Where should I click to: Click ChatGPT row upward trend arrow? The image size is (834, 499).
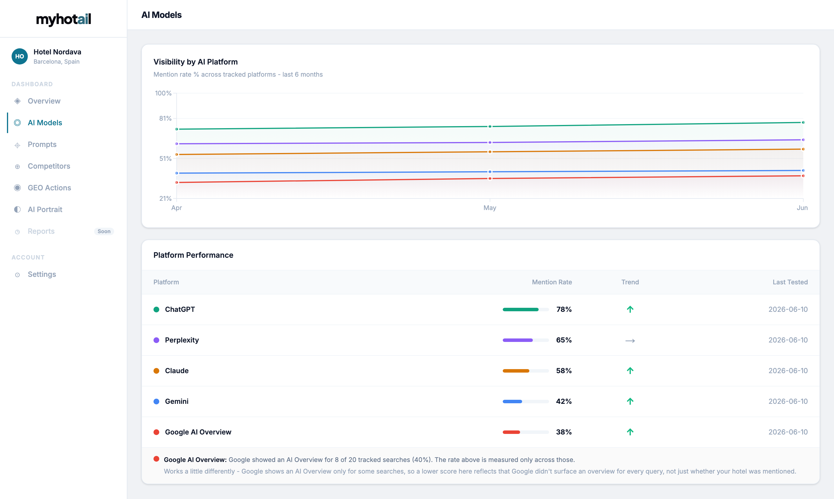[630, 309]
